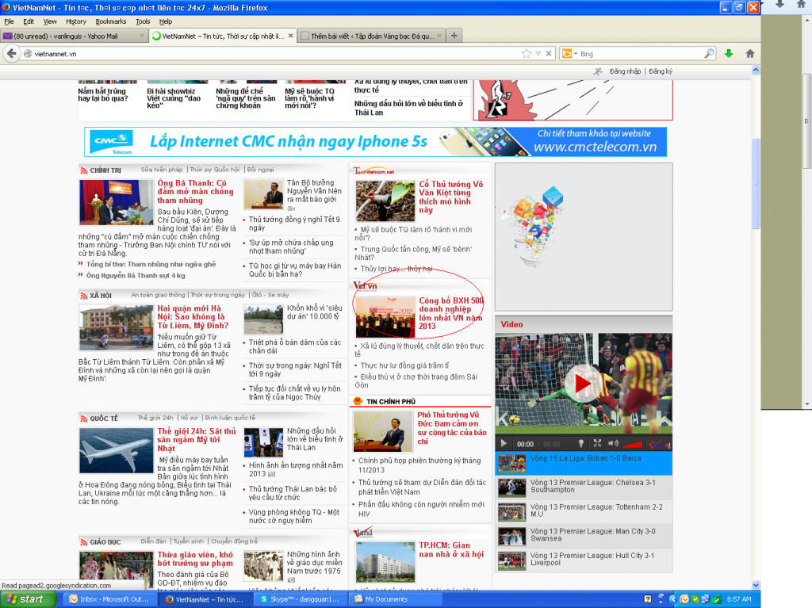The width and height of the screenshot is (812, 608).
Task: Open the Sửa hiến pháp subcategory link
Action: click(x=162, y=170)
